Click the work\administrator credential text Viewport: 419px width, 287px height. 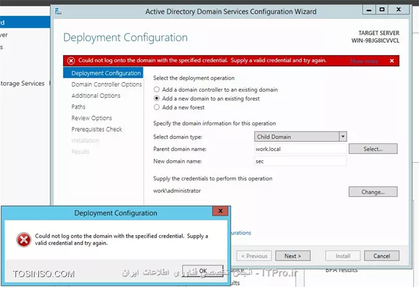(177, 191)
